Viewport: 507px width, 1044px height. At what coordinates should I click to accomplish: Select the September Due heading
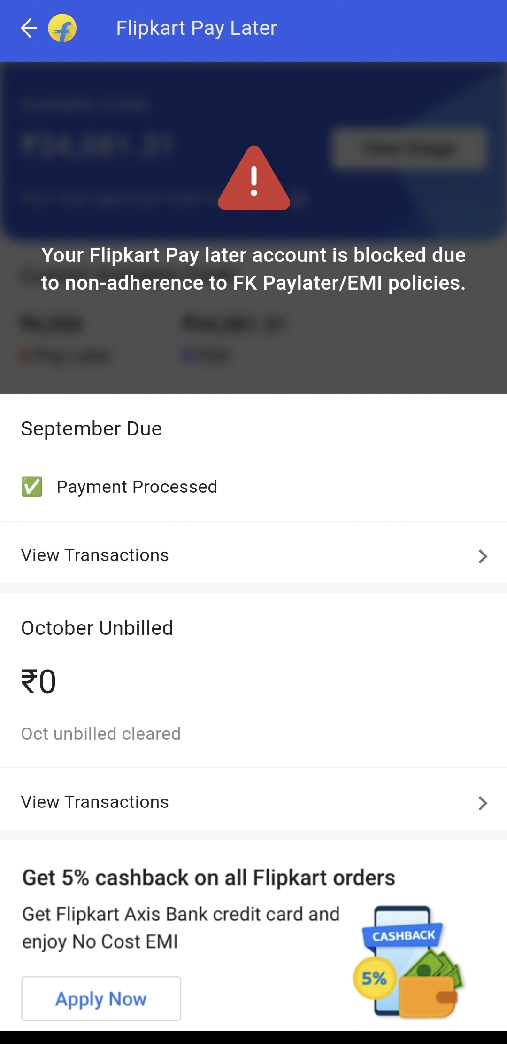point(92,429)
